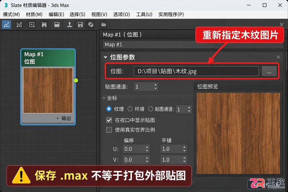Select the 纹理 radio button
Viewport: 288px width, 192px height.
(x=109, y=109)
